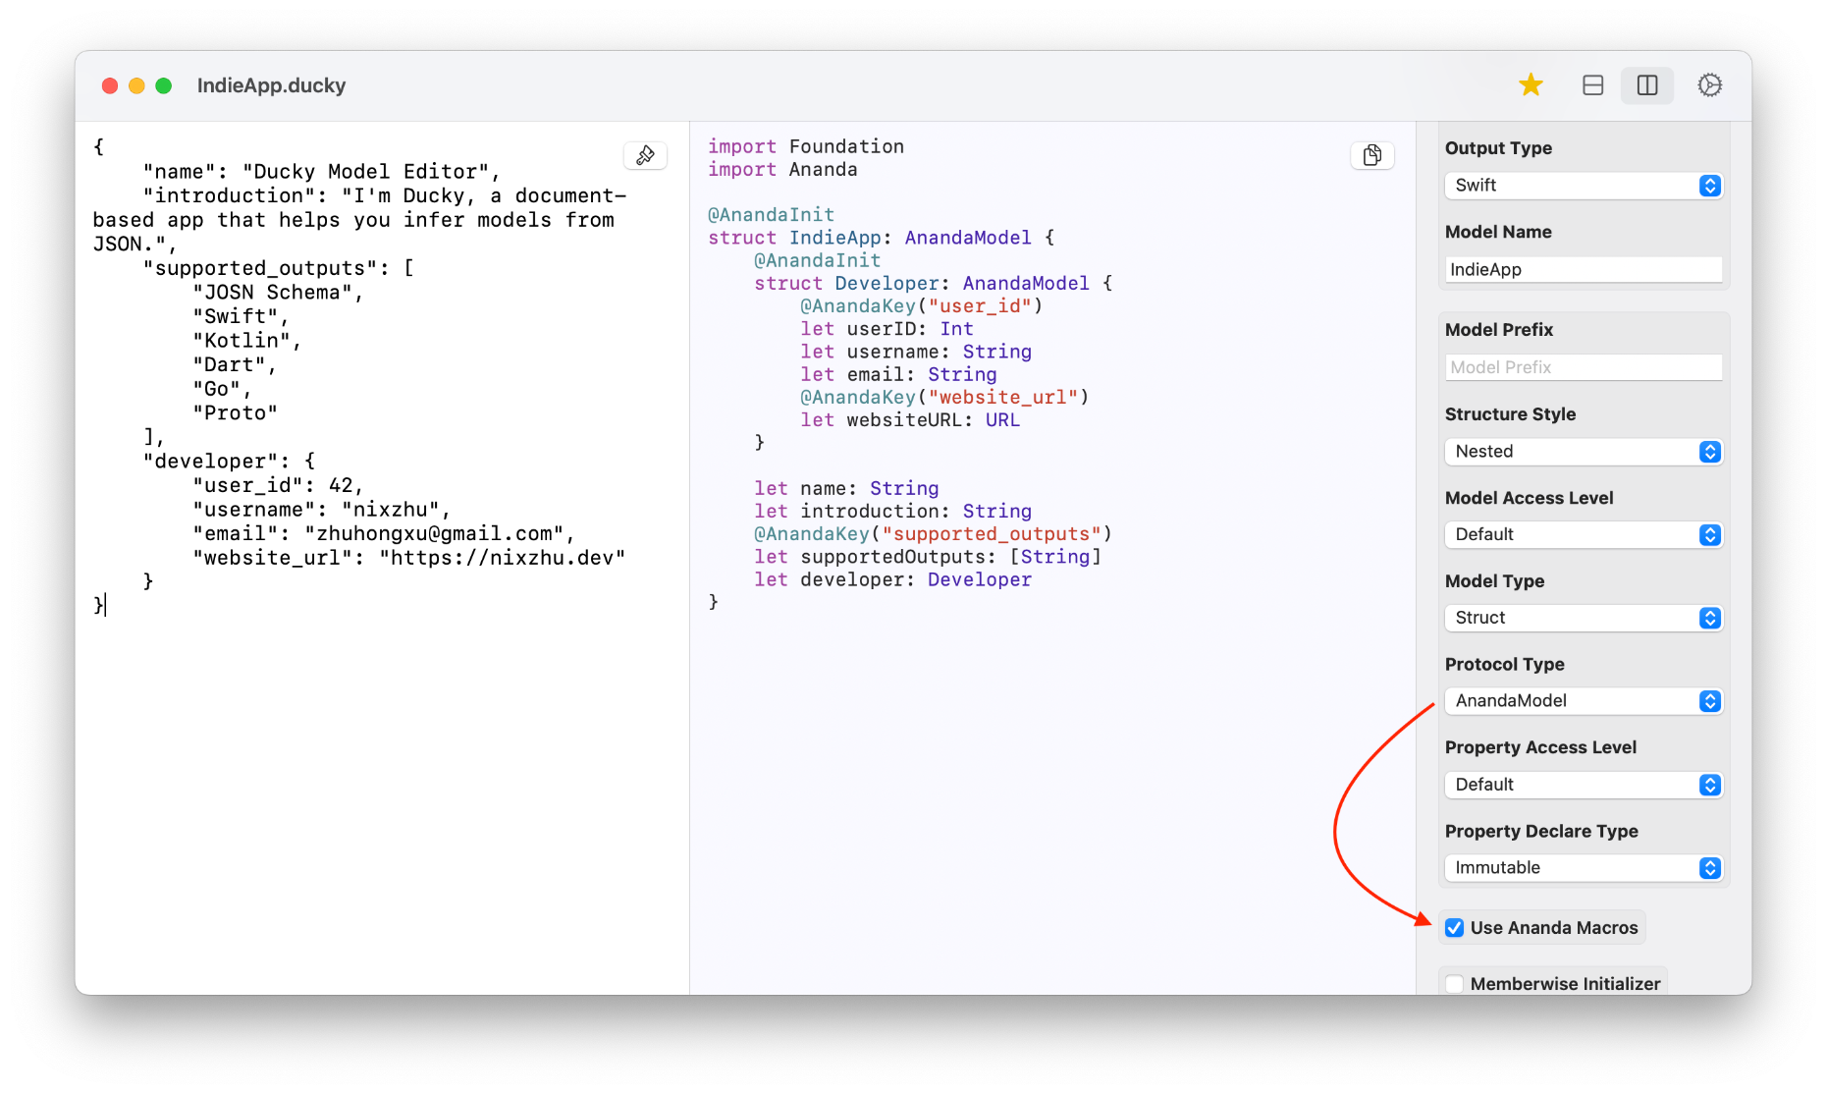Click the 'struct Developer: AnandaModel' declaration

click(x=933, y=283)
